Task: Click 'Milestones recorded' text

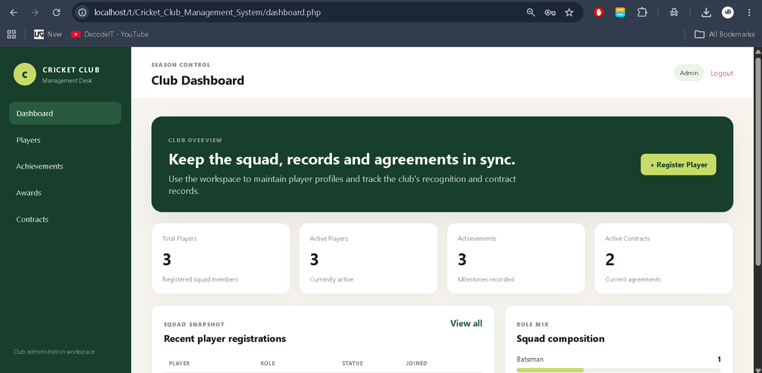Action: 485,279
